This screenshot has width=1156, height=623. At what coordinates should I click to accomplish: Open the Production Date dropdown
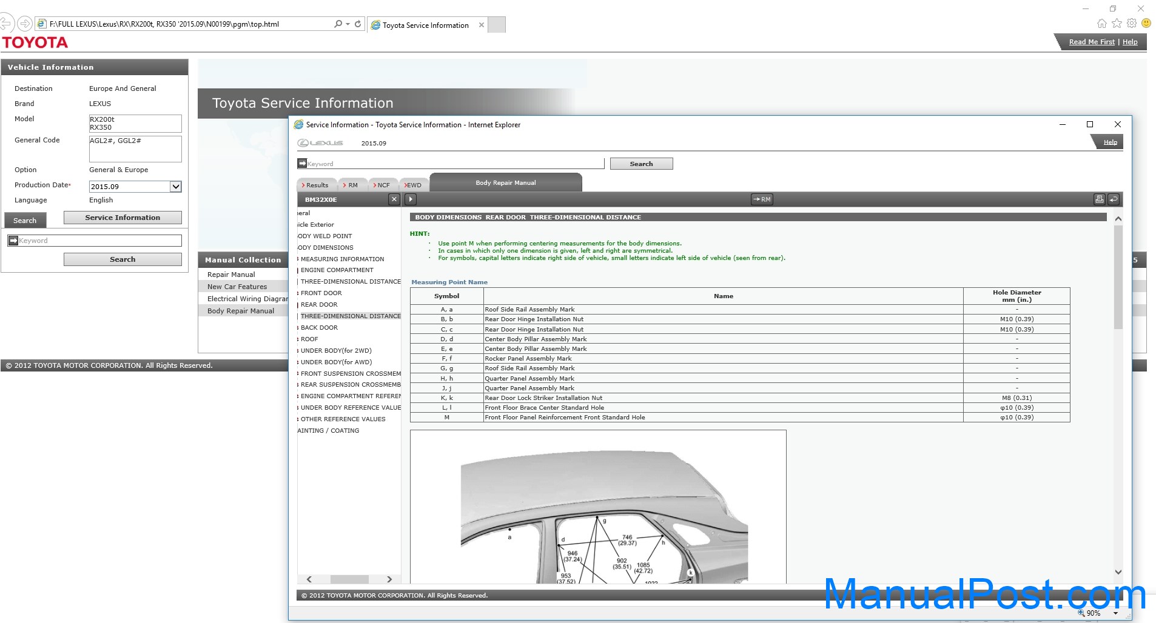click(x=176, y=187)
